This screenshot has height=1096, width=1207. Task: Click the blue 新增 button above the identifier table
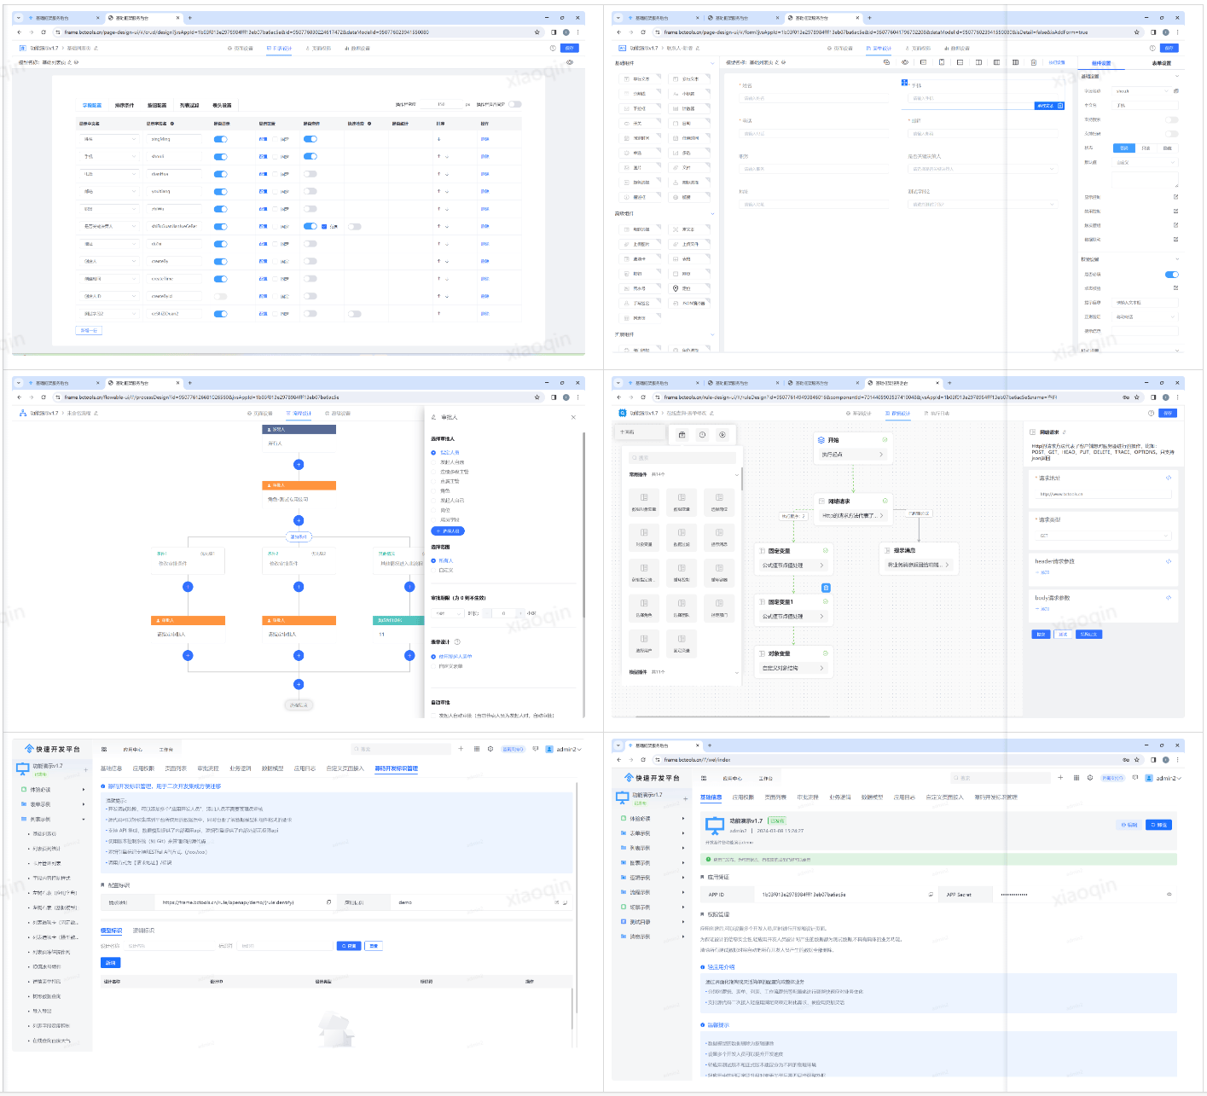pyautogui.click(x=111, y=963)
